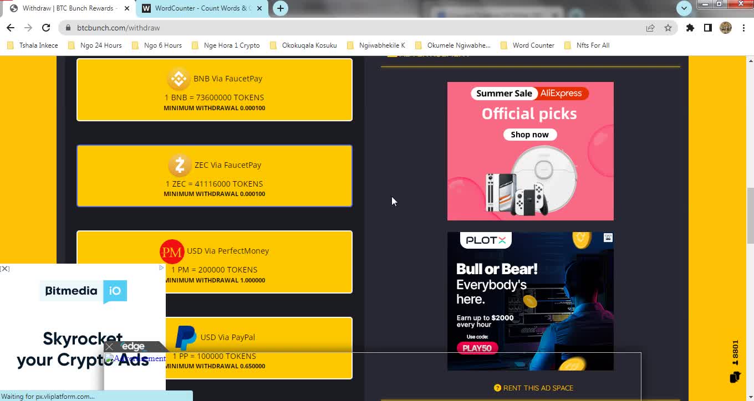Open the Tshala Inkece bookmark folder
Image resolution: width=754 pixels, height=401 pixels.
33,45
